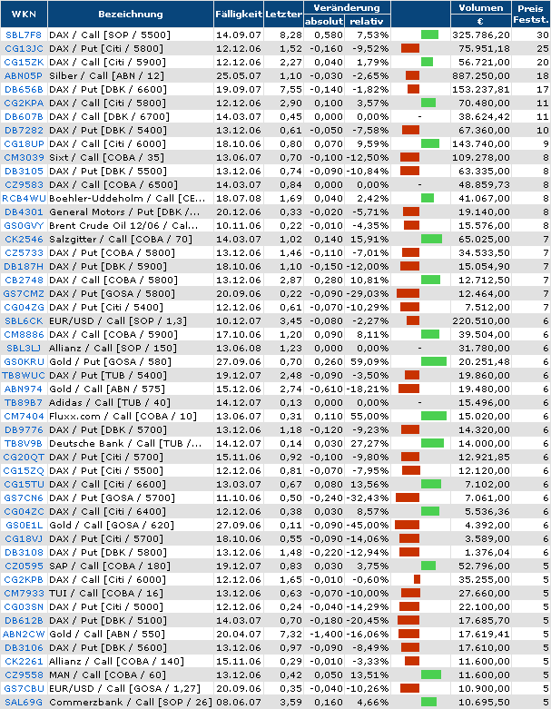Open WKN link ABN974
The width and height of the screenshot is (551, 709).
click(24, 389)
